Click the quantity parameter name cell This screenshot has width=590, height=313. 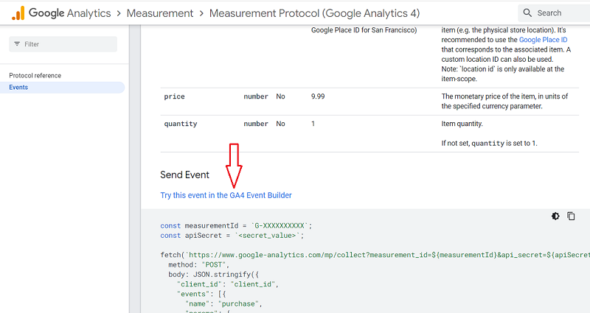[181, 124]
